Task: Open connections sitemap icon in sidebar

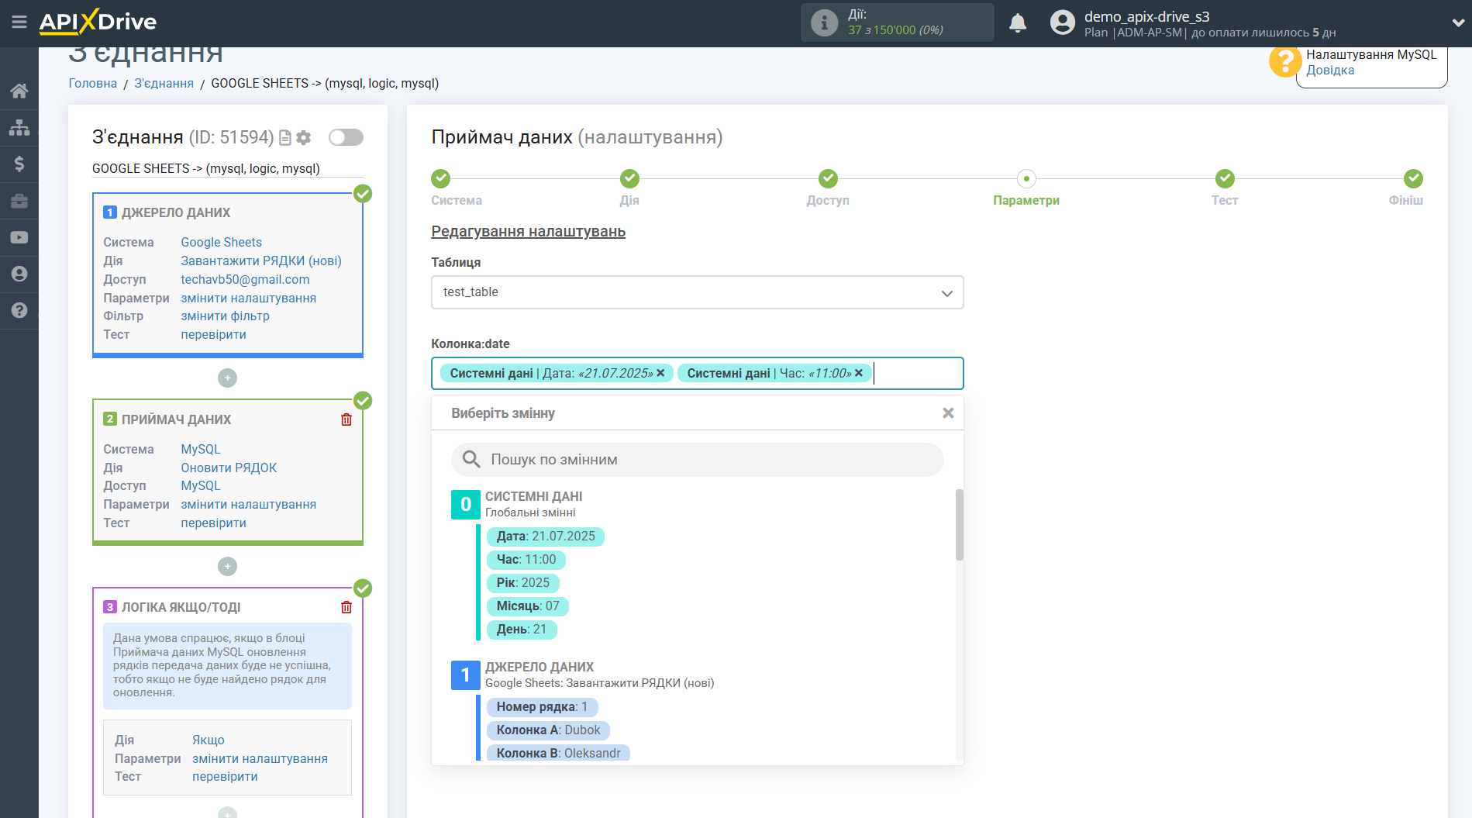Action: click(x=19, y=127)
